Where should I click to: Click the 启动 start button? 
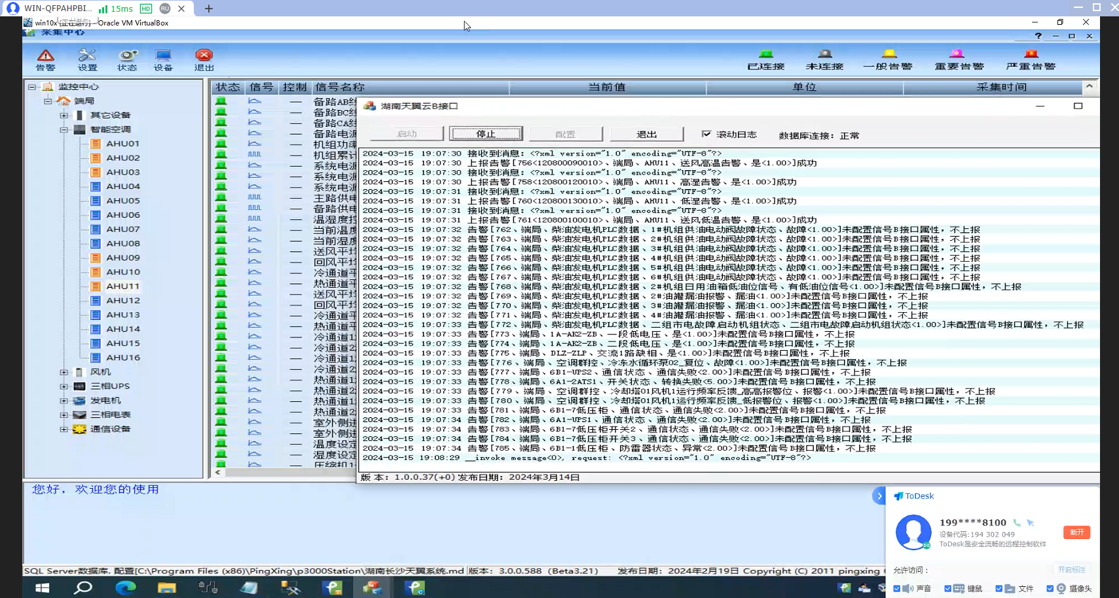coord(407,133)
